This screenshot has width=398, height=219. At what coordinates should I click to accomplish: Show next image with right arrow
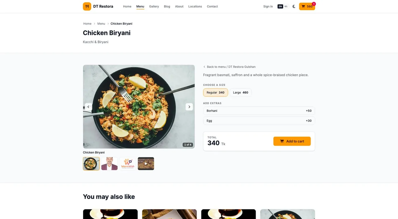point(189,107)
